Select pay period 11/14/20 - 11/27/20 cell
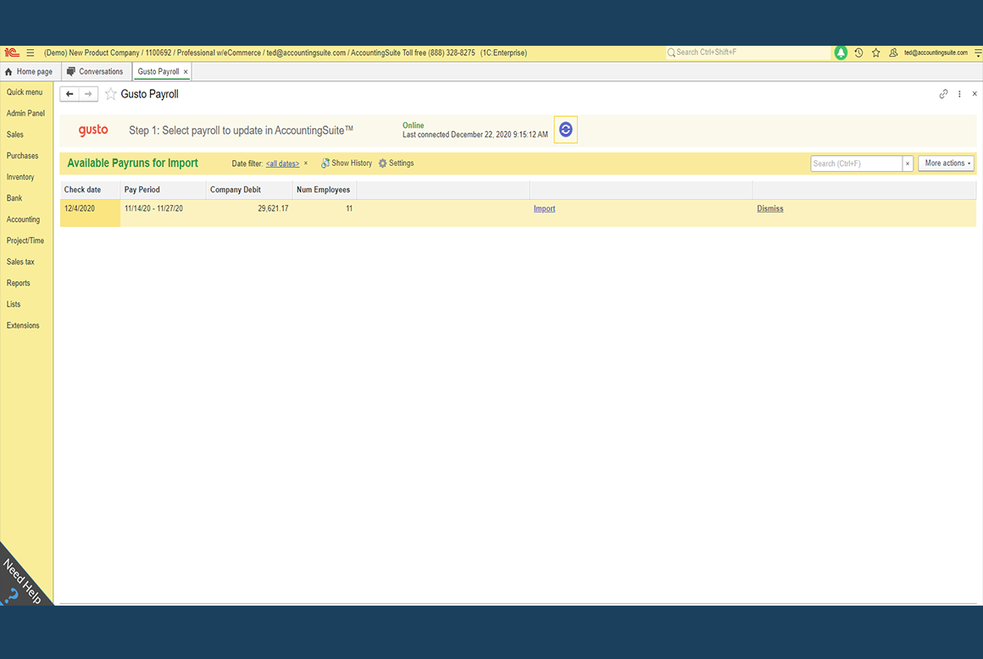The height and width of the screenshot is (659, 983). (x=163, y=213)
